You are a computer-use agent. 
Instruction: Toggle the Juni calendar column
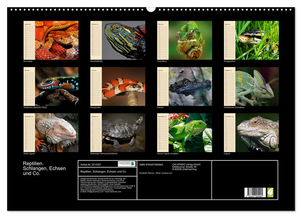[96, 87]
